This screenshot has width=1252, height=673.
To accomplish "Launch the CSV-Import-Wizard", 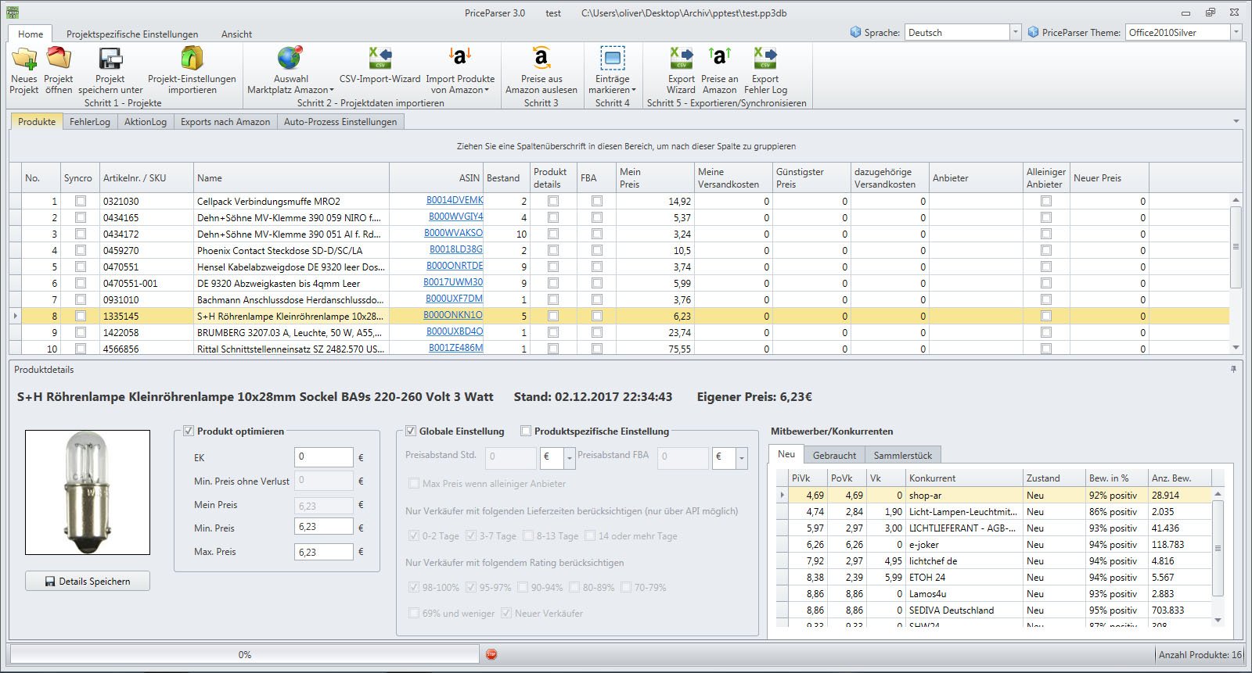I will (x=380, y=59).
